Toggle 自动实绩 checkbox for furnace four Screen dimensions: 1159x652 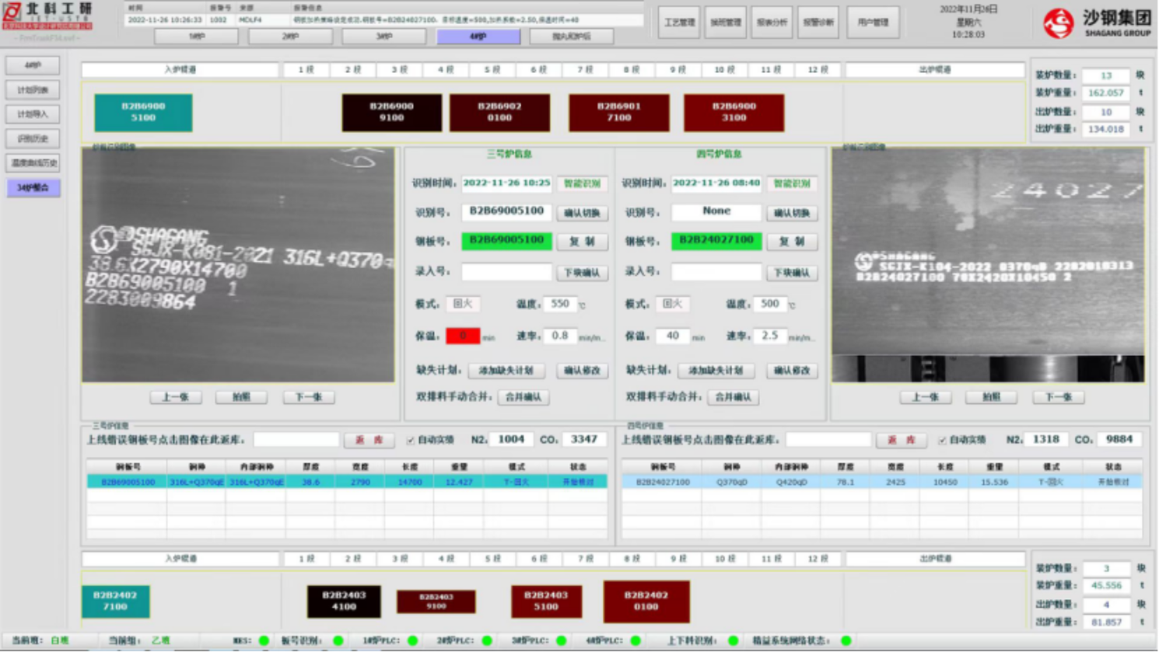[942, 440]
